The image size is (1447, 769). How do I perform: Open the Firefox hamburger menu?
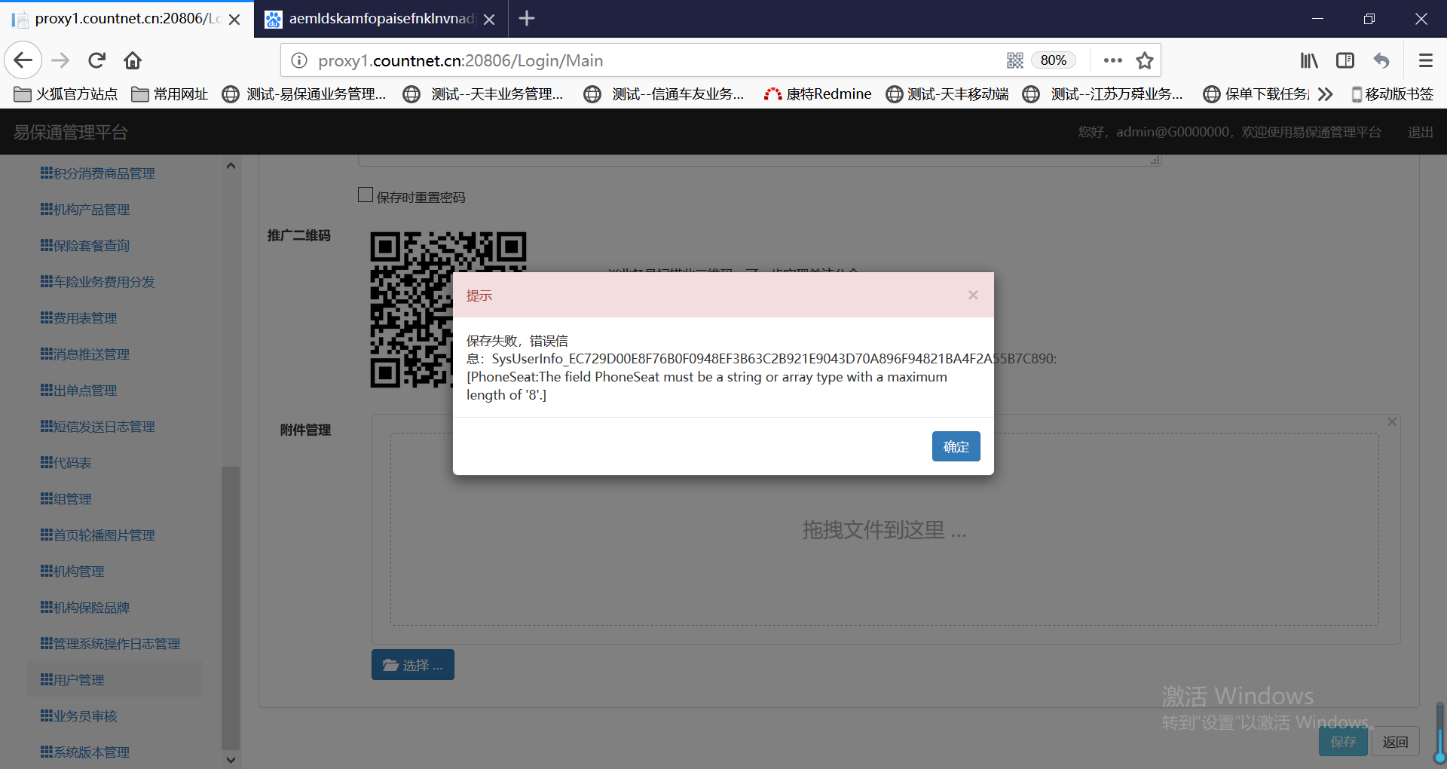(x=1425, y=60)
